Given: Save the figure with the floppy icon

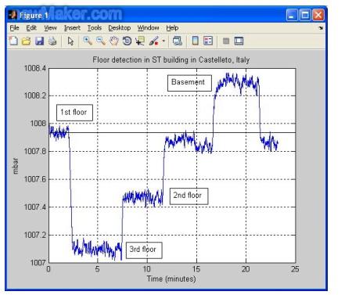Looking at the screenshot, I should point(39,41).
